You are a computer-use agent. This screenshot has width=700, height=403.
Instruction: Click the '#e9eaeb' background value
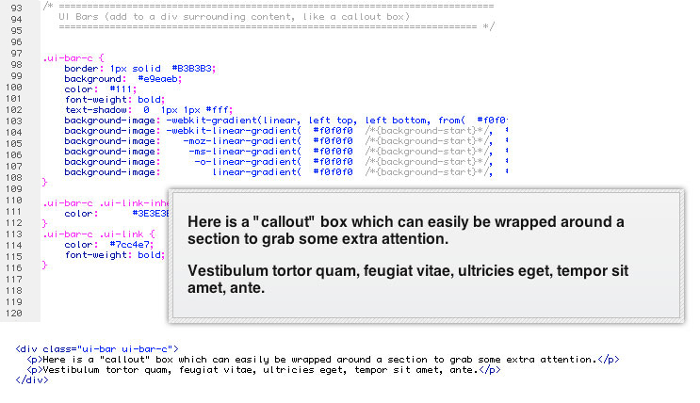click(158, 79)
